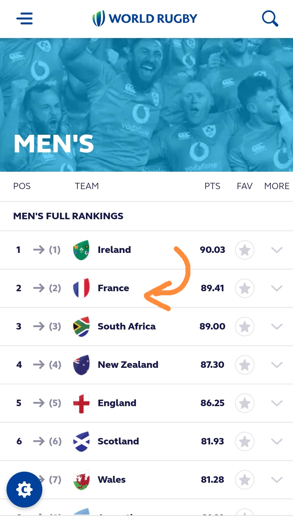Click the search magnifier icon

[x=270, y=18]
